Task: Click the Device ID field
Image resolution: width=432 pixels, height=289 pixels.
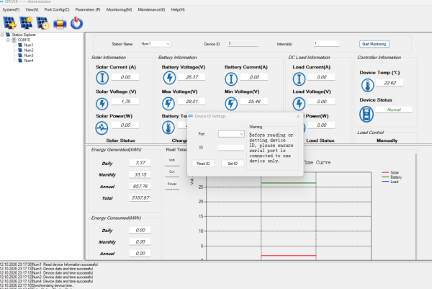Action: click(243, 43)
